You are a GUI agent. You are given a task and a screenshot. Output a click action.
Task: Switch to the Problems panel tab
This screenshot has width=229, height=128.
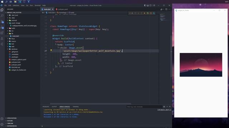[x=46, y=107]
